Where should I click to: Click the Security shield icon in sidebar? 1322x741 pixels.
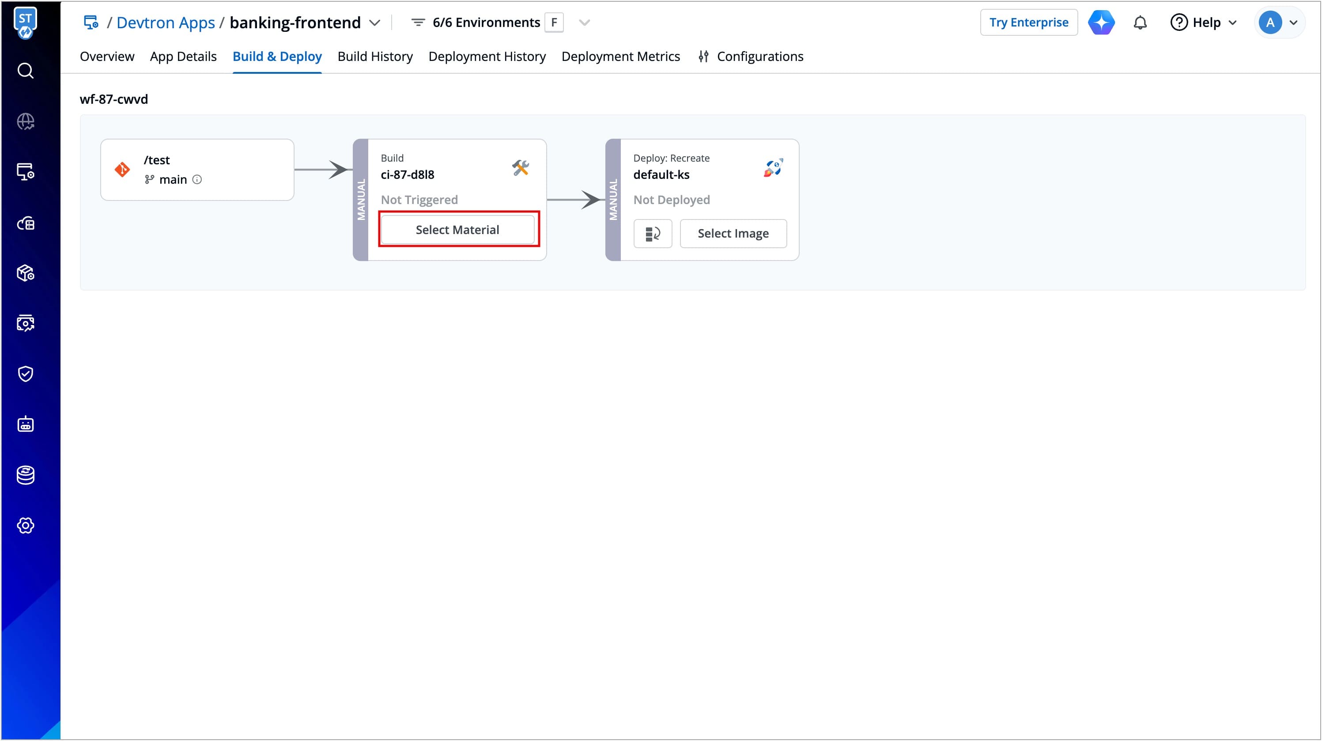tap(25, 374)
